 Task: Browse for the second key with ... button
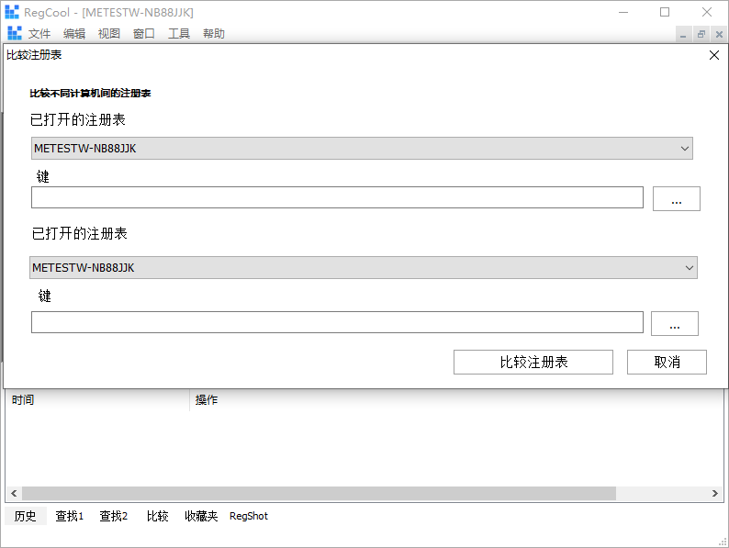pyautogui.click(x=675, y=323)
